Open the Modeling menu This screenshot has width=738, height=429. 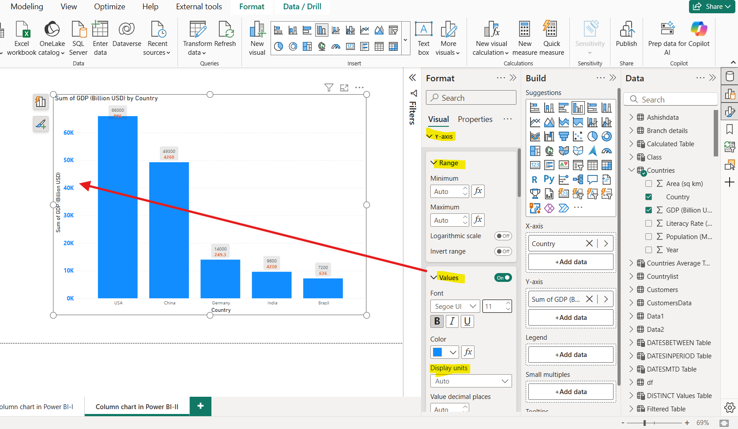coord(26,7)
